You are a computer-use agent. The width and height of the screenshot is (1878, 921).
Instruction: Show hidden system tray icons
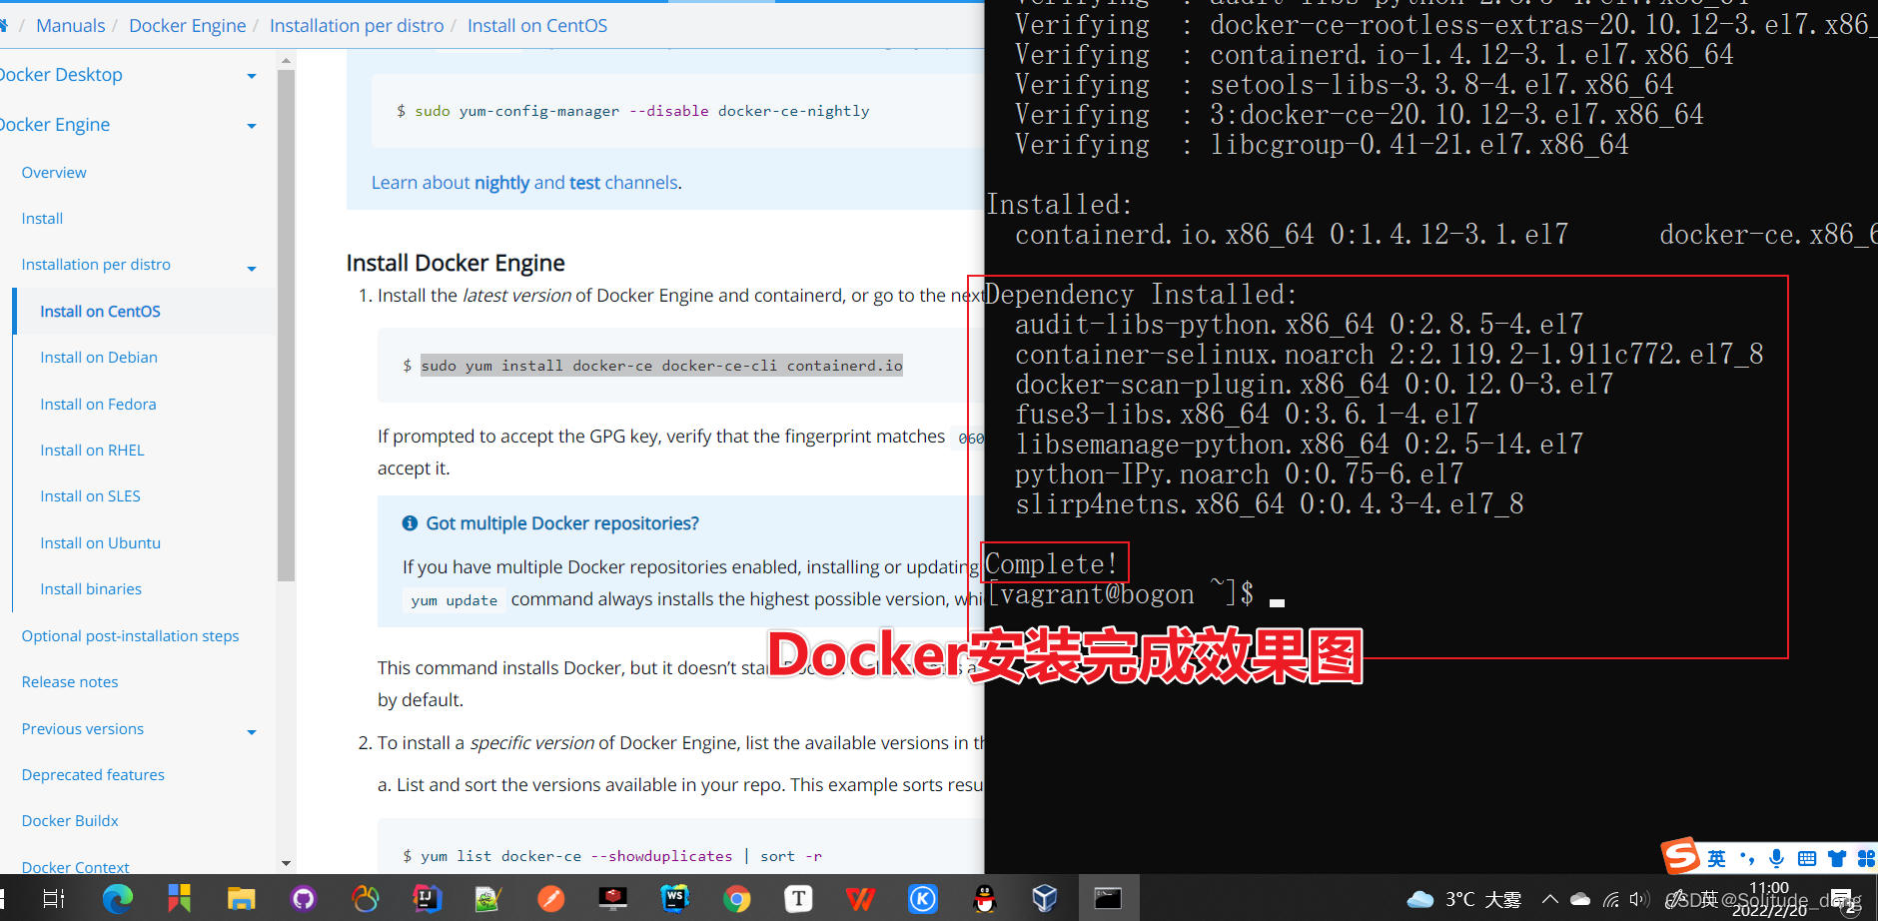pyautogui.click(x=1550, y=899)
